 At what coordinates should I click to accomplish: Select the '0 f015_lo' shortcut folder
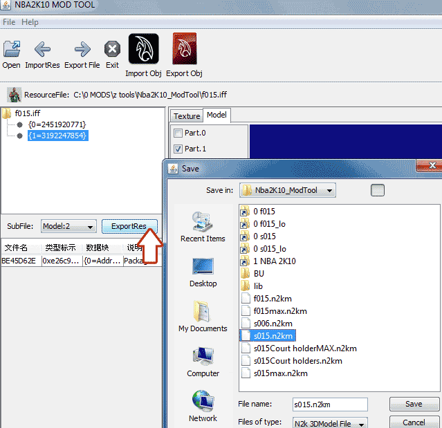click(263, 224)
